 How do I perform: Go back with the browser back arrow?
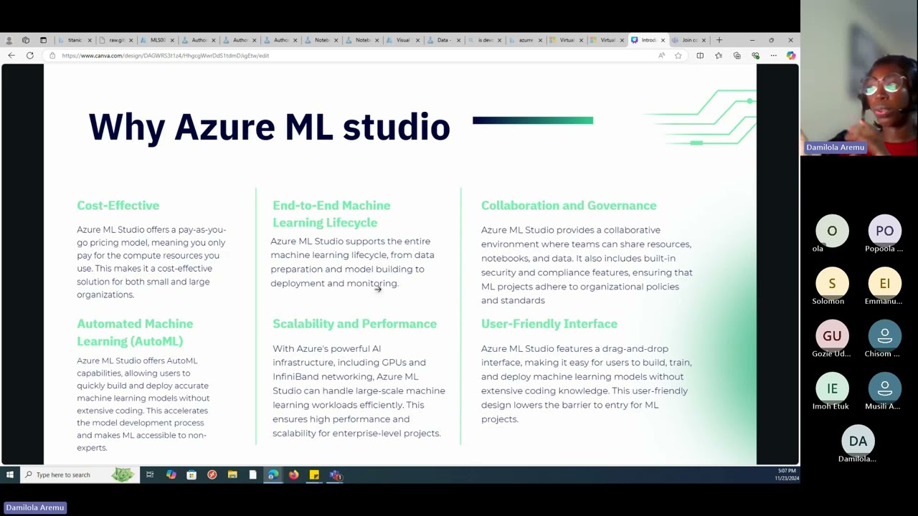(x=11, y=55)
